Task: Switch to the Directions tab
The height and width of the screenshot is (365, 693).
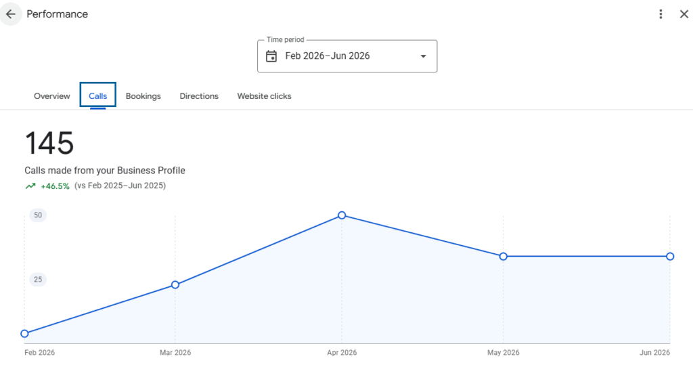Action: [x=199, y=96]
